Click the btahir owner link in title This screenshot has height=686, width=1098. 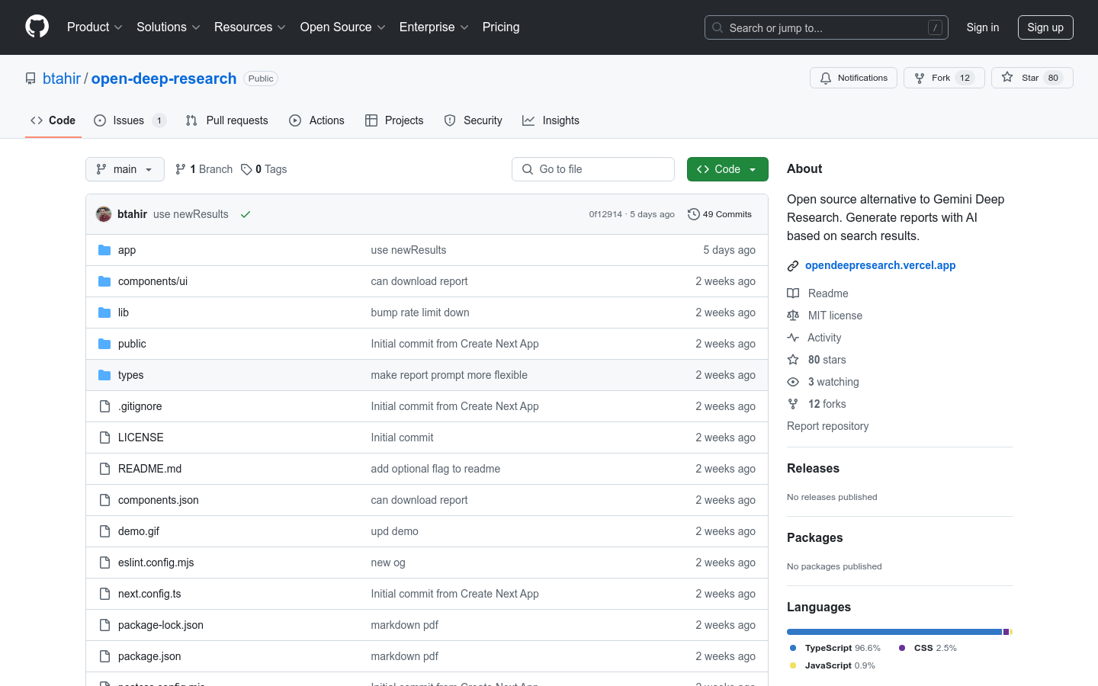62,79
